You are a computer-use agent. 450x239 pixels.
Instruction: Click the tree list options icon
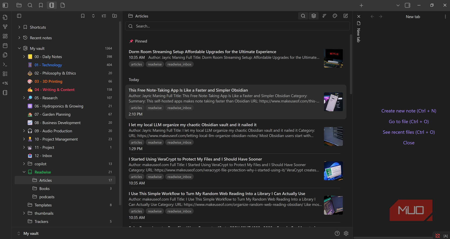click(x=104, y=16)
